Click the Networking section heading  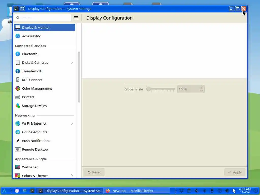[25, 116]
